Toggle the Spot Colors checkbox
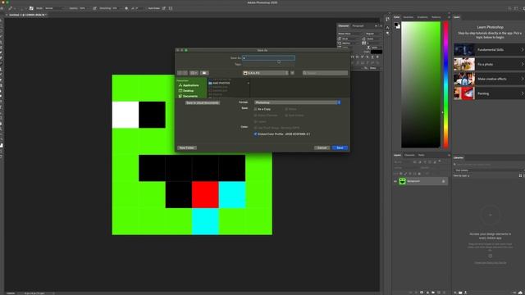 point(286,116)
